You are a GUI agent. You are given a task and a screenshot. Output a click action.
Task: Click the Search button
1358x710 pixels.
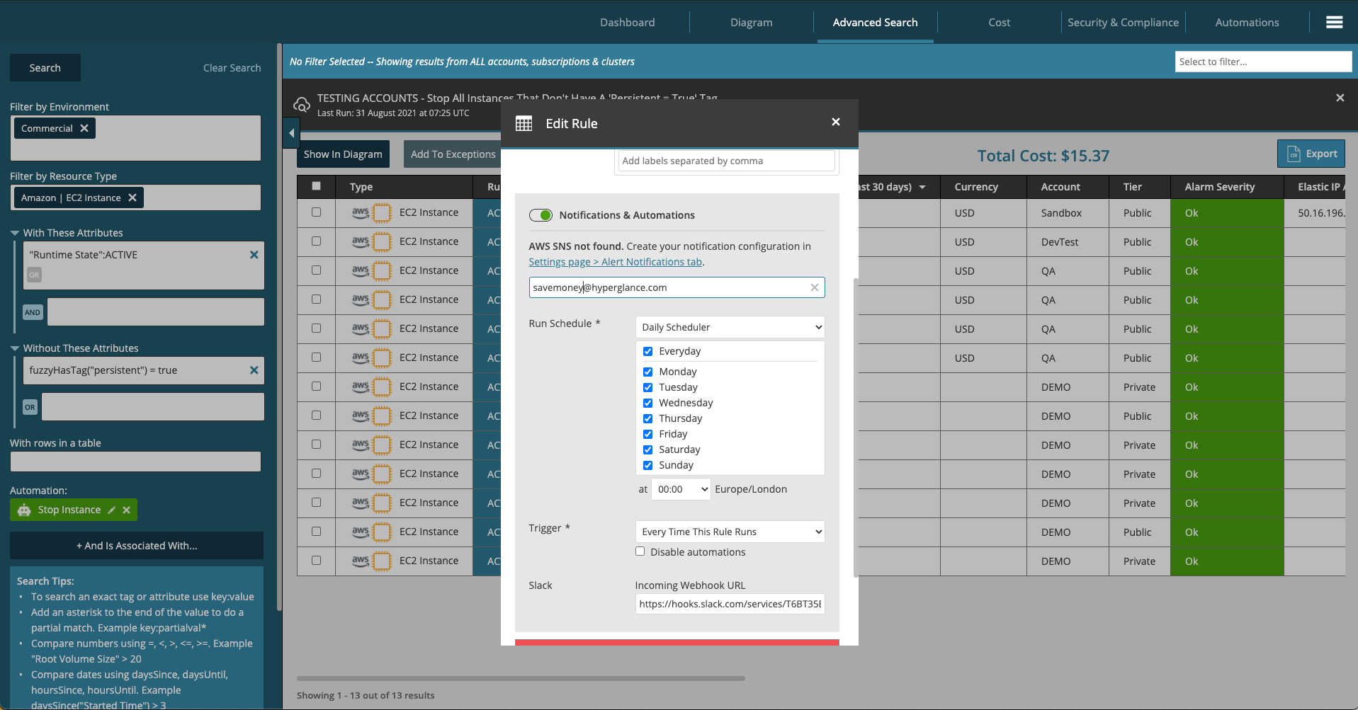tap(45, 68)
